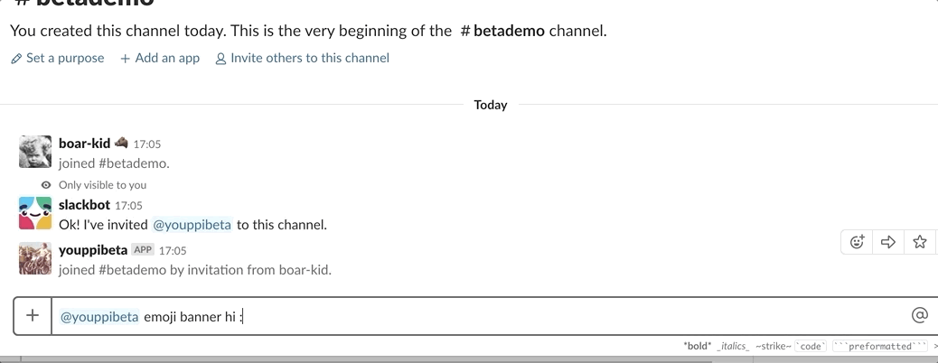938x363 pixels.
Task: Open the @youppibeta mention in slackbot message
Action: pyautogui.click(x=192, y=225)
